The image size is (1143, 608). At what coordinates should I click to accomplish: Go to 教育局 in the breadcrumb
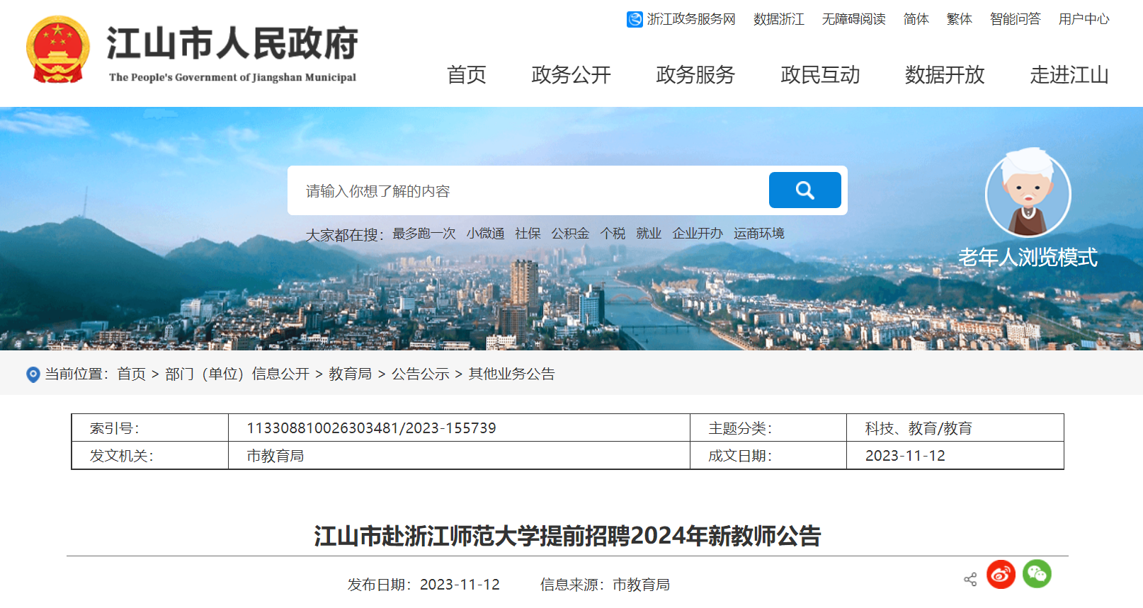coord(350,374)
